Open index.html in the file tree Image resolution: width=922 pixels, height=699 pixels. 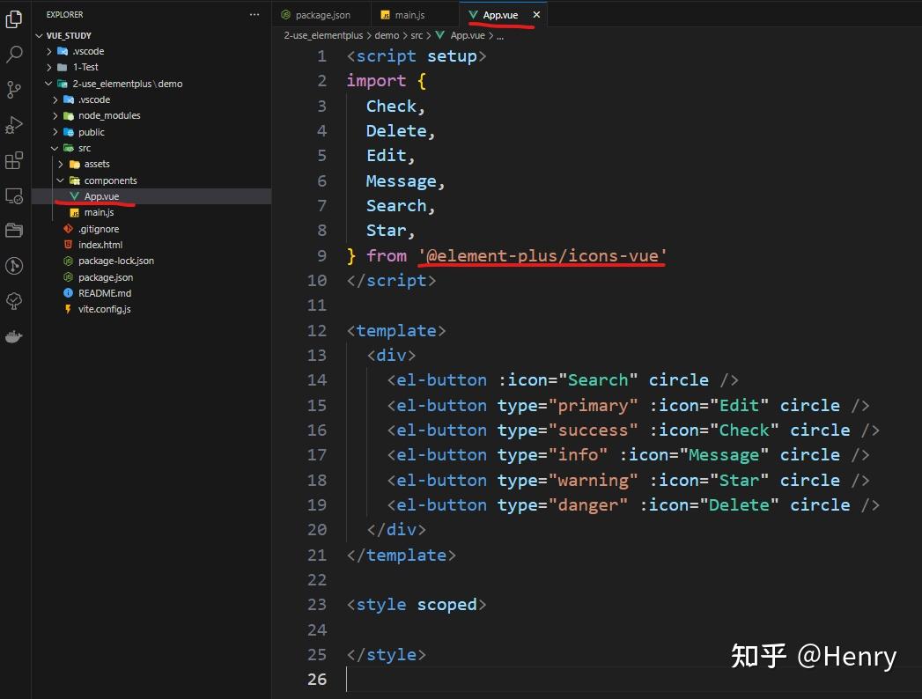[100, 245]
